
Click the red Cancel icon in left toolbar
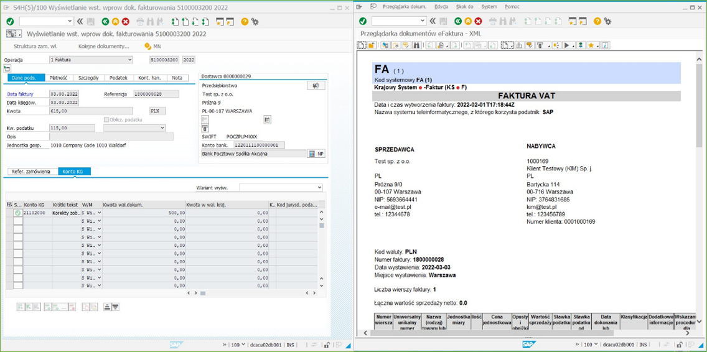[126, 22]
